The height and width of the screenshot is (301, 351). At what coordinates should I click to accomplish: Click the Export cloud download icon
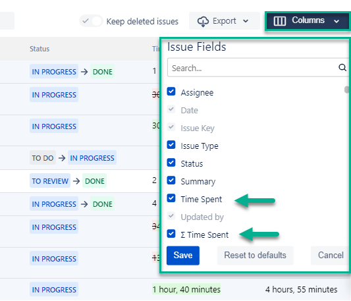(203, 21)
